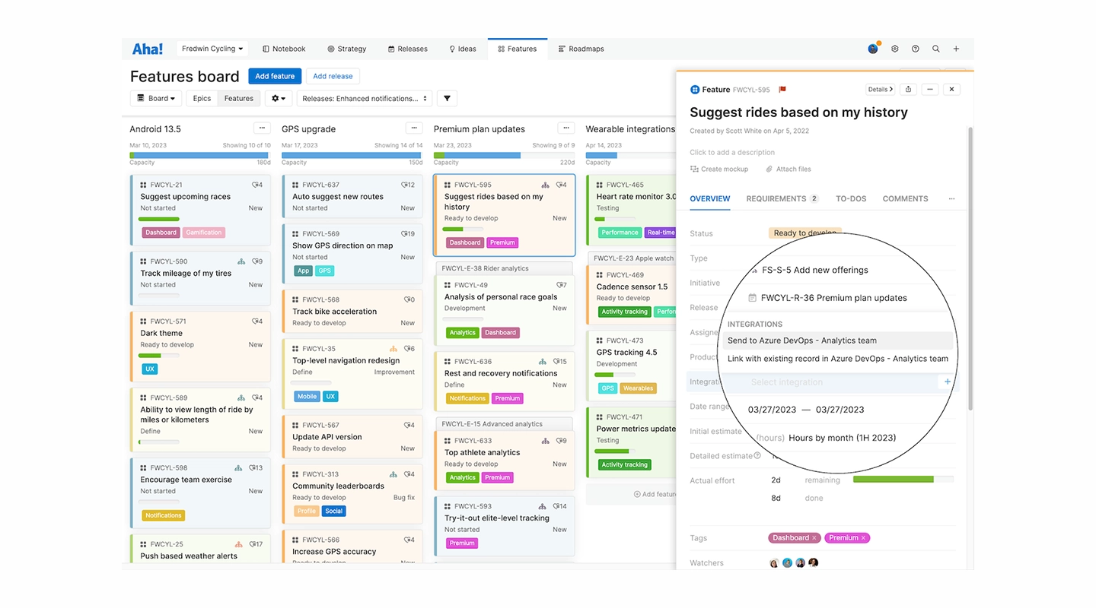Switch to Epics view
Screen dimensions: 1096x608
click(202, 98)
